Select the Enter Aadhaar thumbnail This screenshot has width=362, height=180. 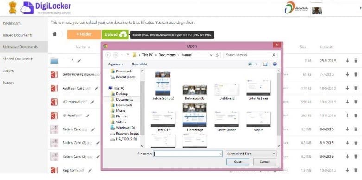coord(258,90)
